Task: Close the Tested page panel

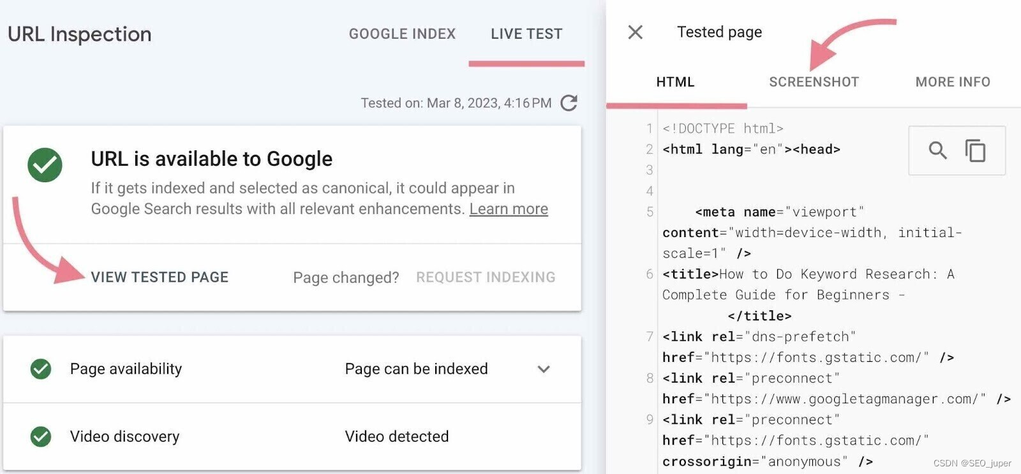Action: pyautogui.click(x=635, y=32)
